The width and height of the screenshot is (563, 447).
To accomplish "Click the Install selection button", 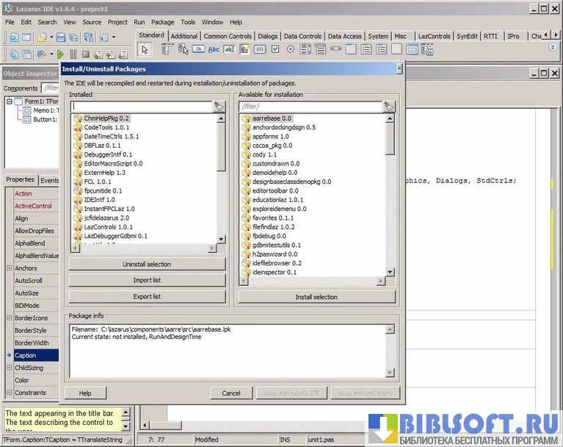I will pyautogui.click(x=316, y=297).
